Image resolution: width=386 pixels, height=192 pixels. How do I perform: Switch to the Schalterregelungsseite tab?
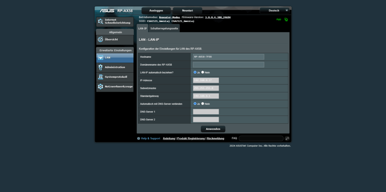164,28
